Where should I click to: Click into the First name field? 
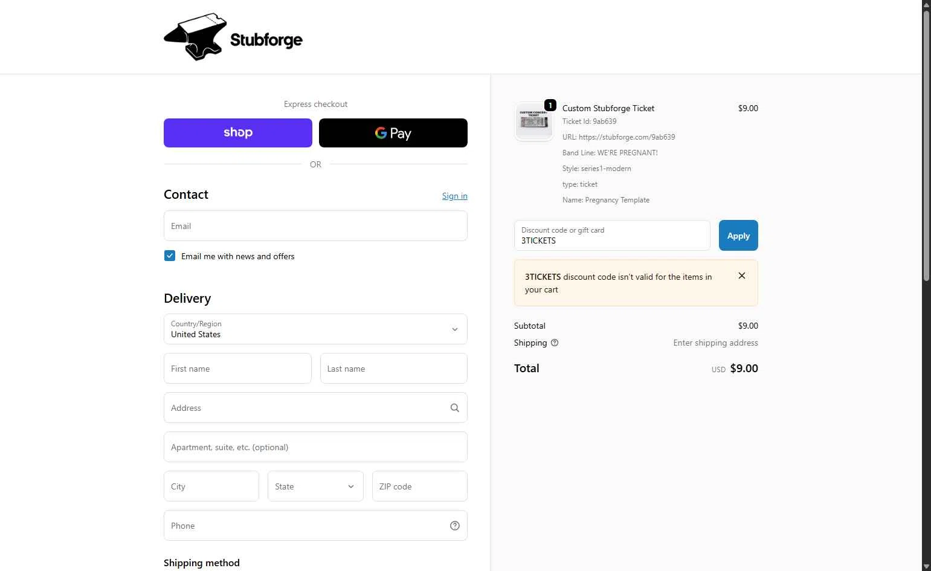coord(237,369)
